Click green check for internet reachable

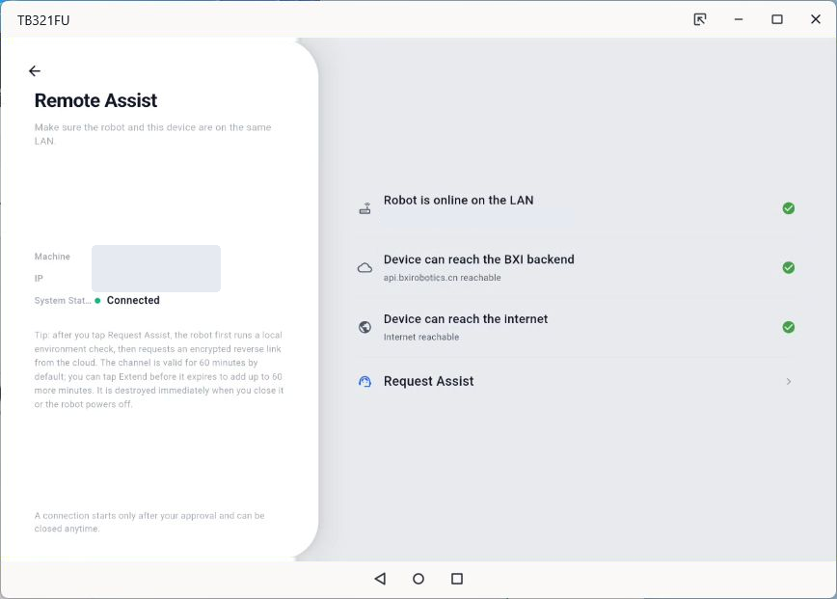pos(789,327)
